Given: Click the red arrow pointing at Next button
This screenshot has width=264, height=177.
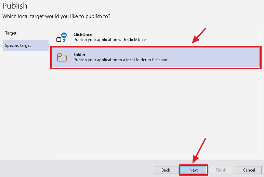Looking at the screenshot, I should 199,150.
